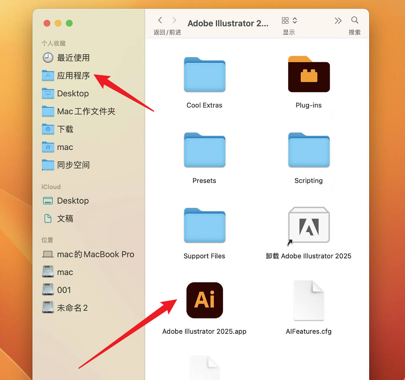This screenshot has height=380, width=405.
Task: Click the 卸载 Adobe Illustrator 2025 label
Action: coord(309,256)
